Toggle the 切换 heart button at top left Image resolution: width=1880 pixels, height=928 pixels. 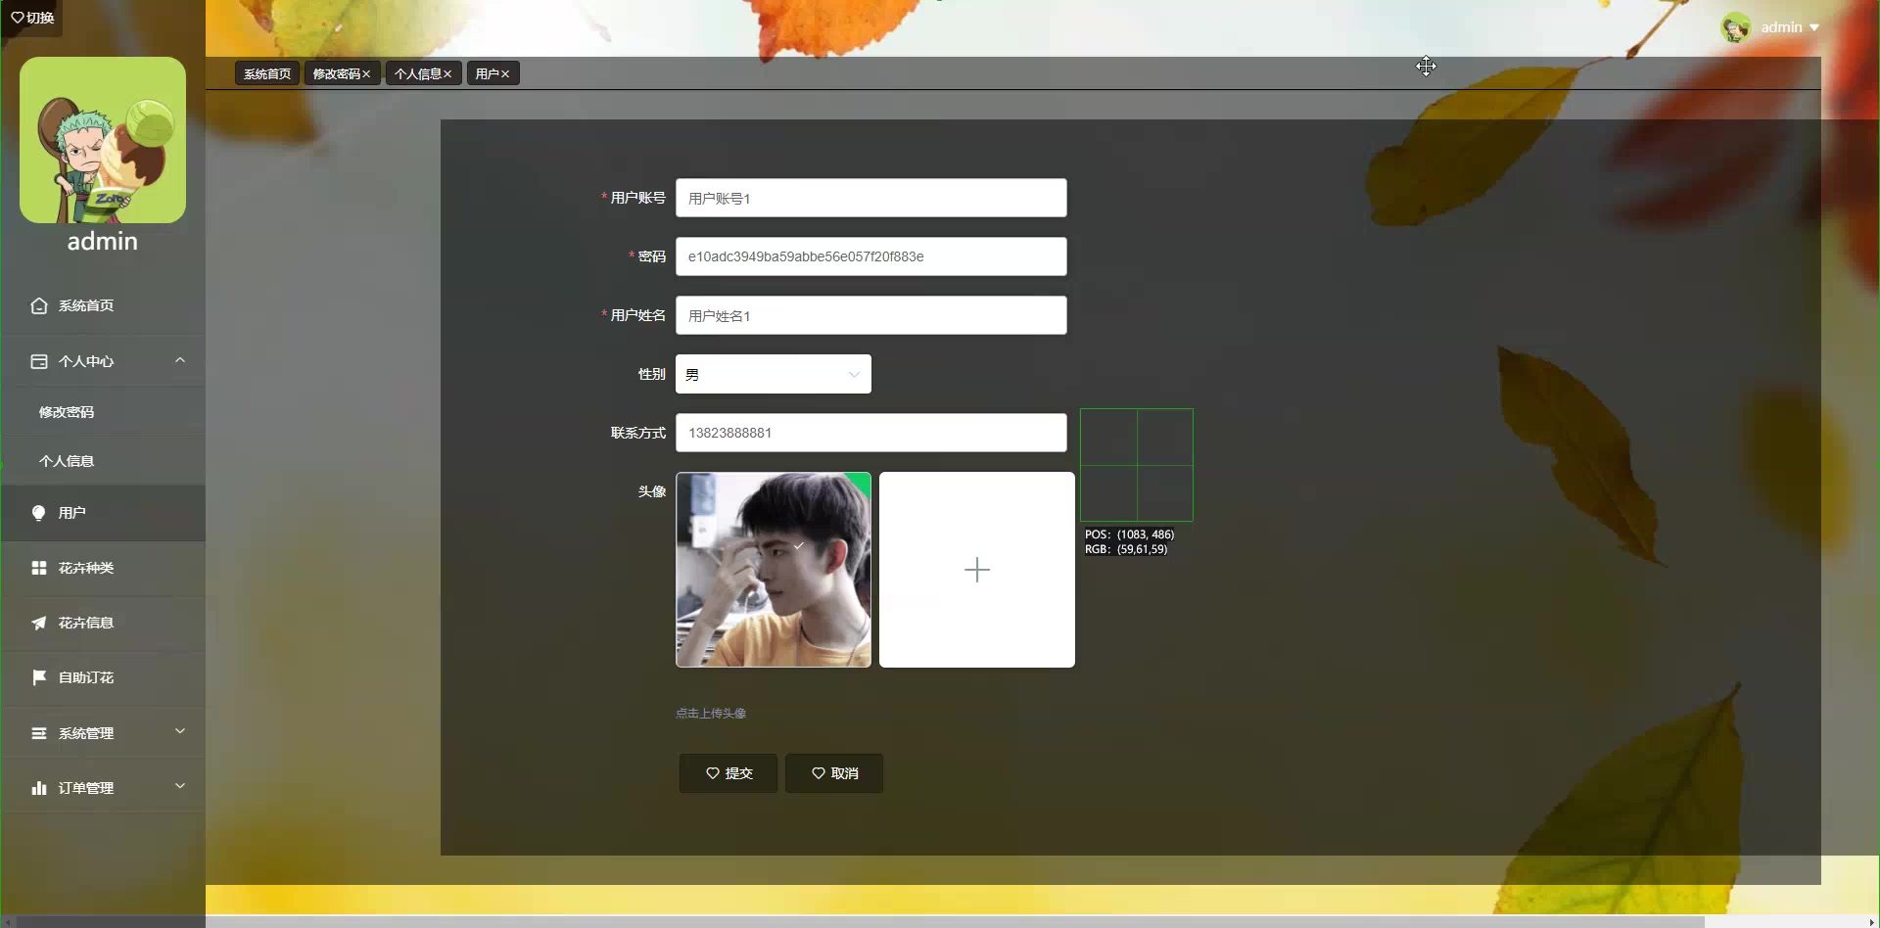pyautogui.click(x=31, y=18)
